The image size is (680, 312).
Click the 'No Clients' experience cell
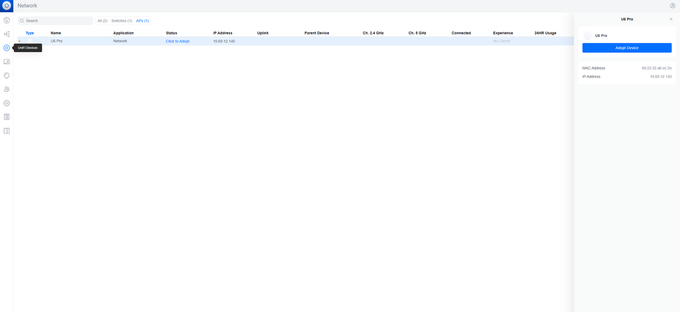[x=502, y=41]
